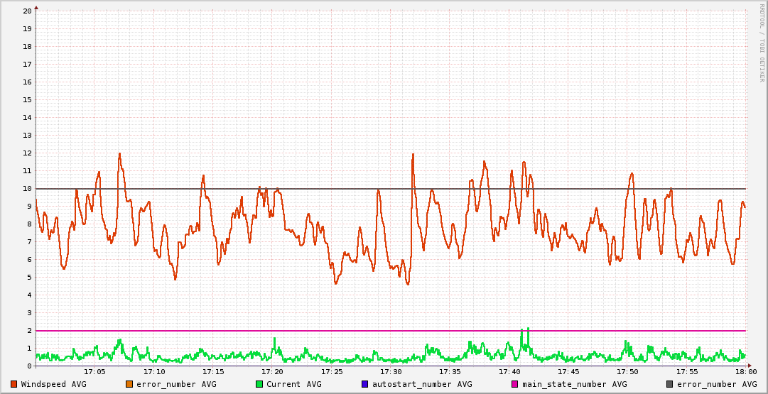The width and height of the screenshot is (768, 394).
Task: Select the 17:30 time axis label
Action: 391,372
